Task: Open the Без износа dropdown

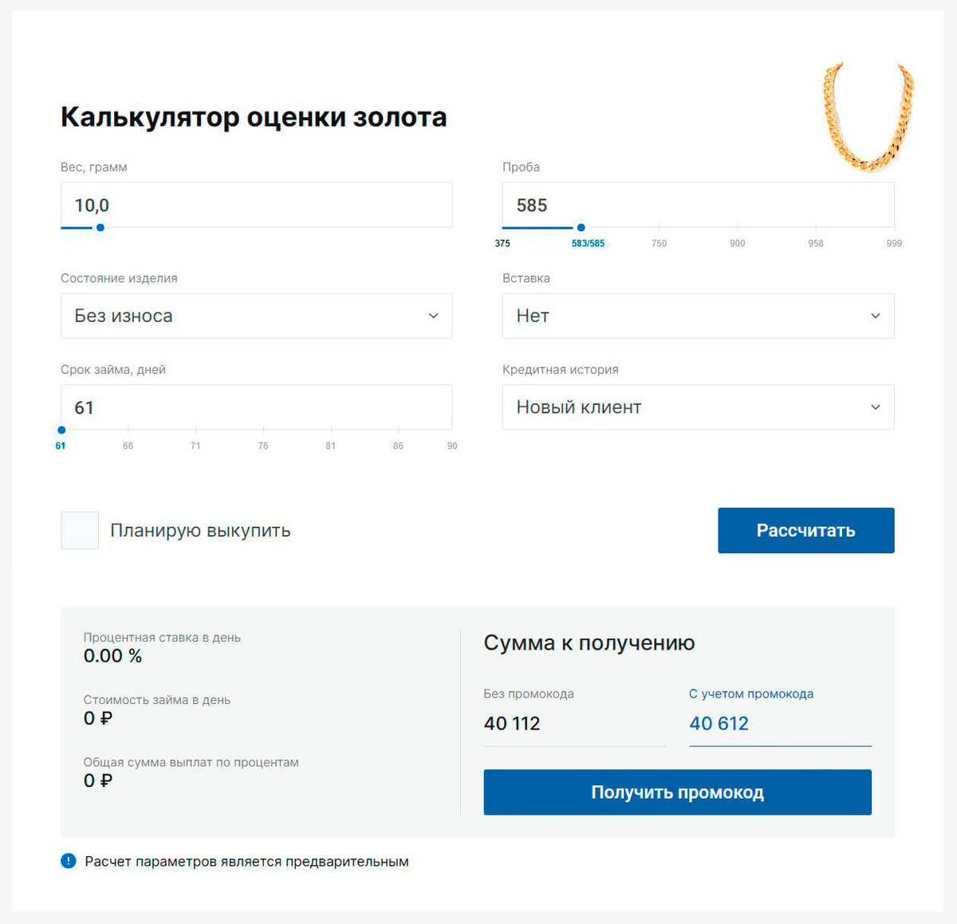Action: (x=256, y=316)
